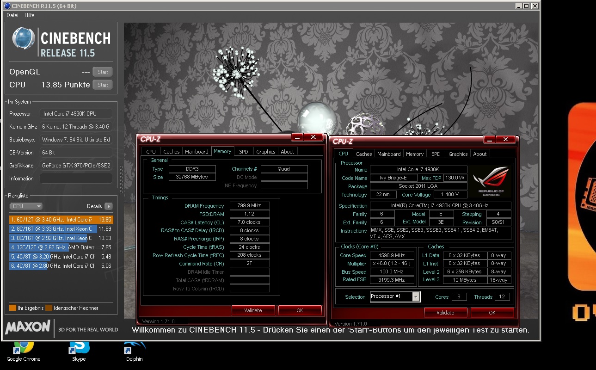Screen dimensions: 596x370
Task: Start the CPU benchmark test
Action: click(103, 85)
